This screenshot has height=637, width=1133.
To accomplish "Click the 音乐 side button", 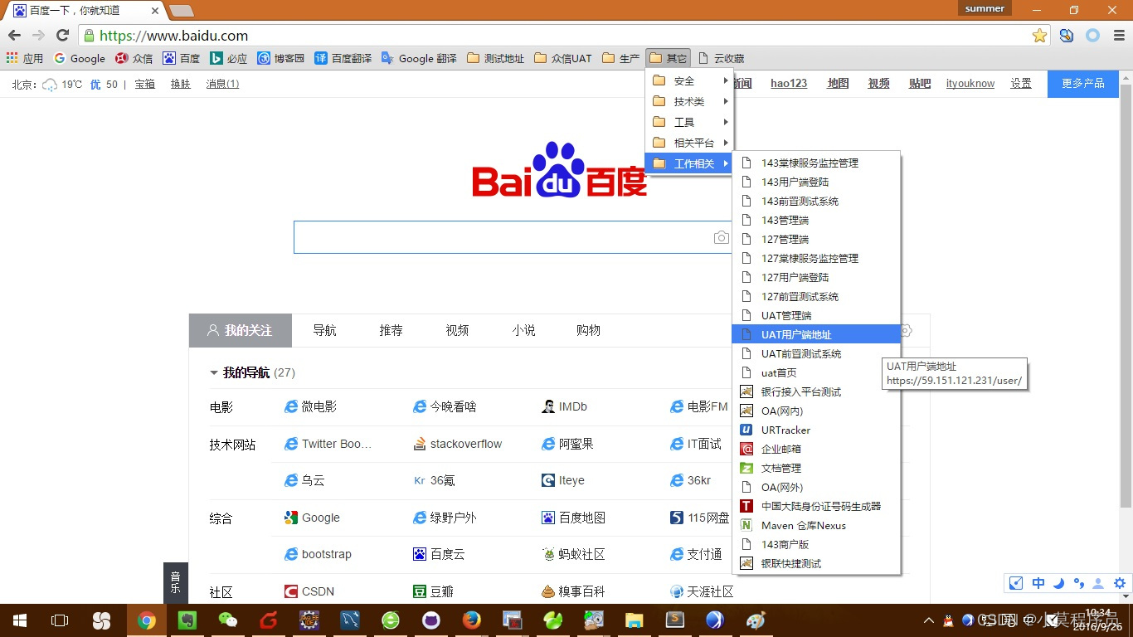I will tap(176, 582).
